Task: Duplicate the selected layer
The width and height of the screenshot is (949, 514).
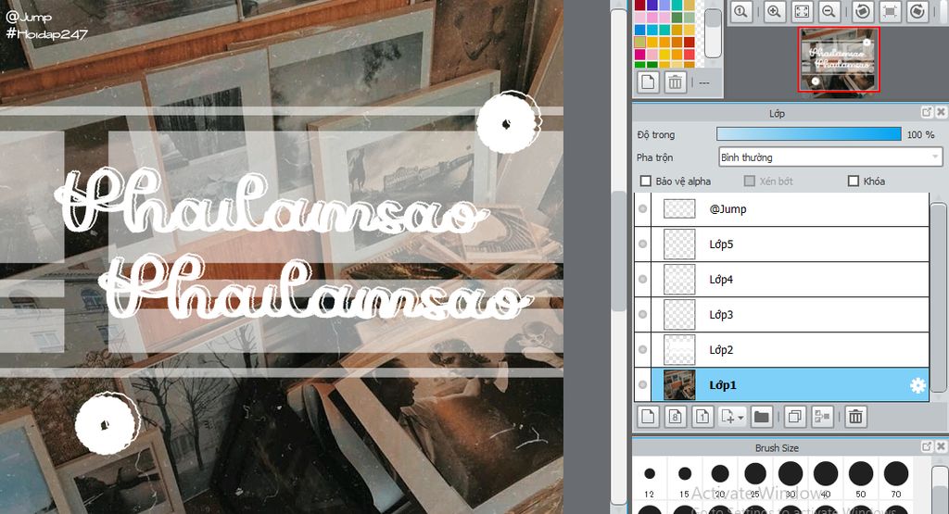Action: pos(794,417)
